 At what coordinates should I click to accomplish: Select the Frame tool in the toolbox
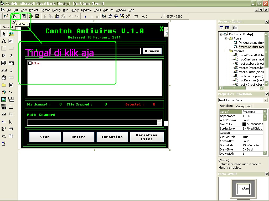click(x=4, y=48)
